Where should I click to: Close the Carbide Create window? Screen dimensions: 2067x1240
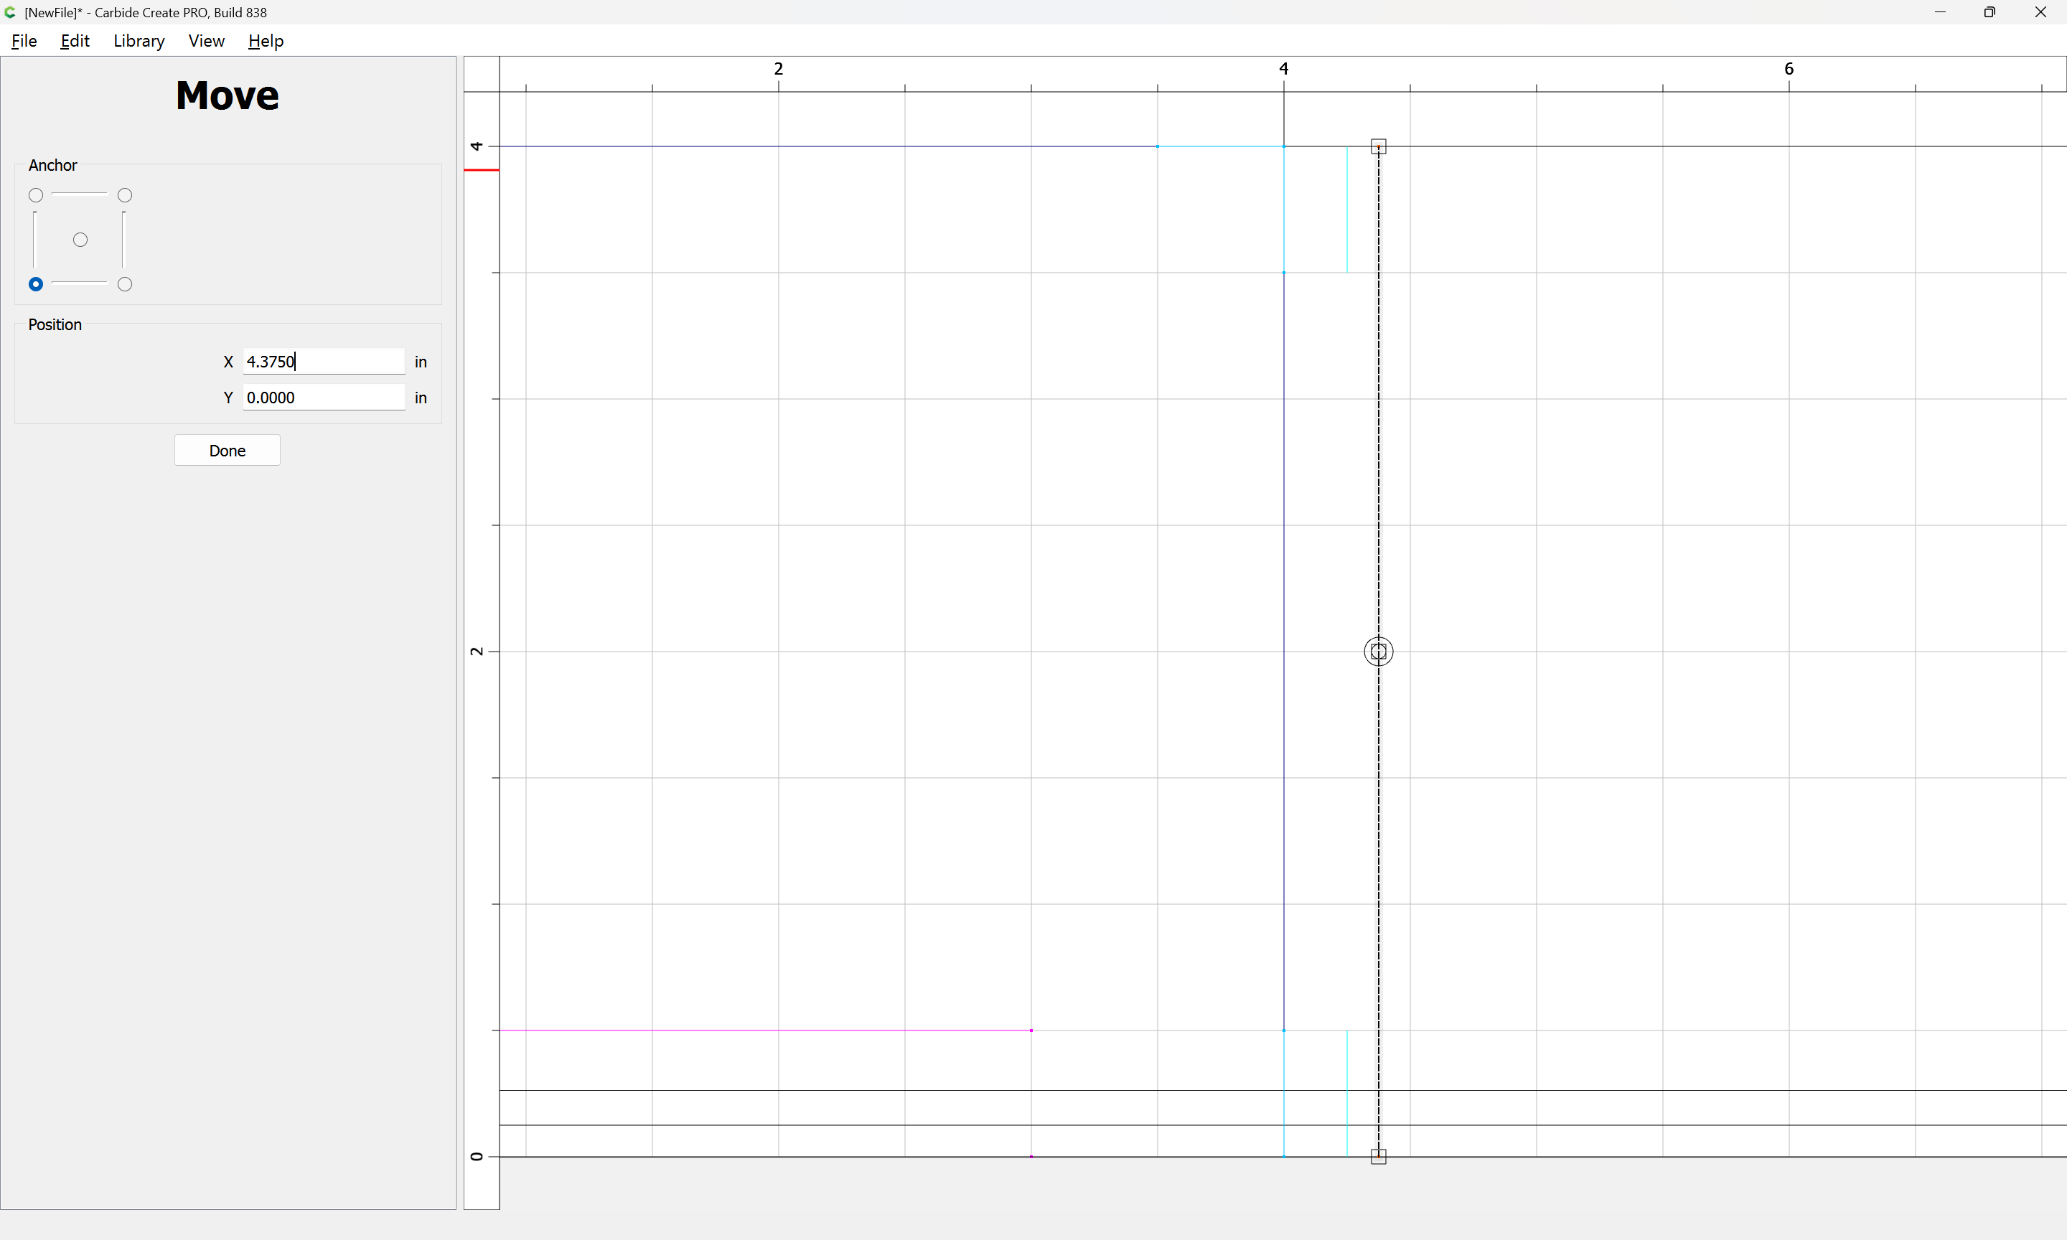(x=2040, y=12)
